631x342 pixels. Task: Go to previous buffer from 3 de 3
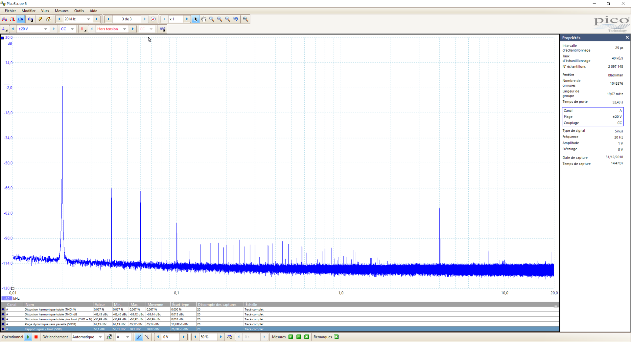pos(108,19)
